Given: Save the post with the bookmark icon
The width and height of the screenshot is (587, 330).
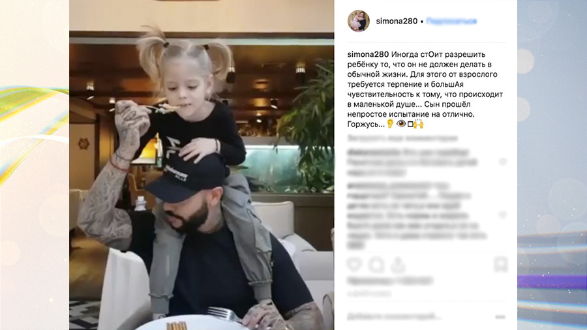Looking at the screenshot, I should 500,265.
